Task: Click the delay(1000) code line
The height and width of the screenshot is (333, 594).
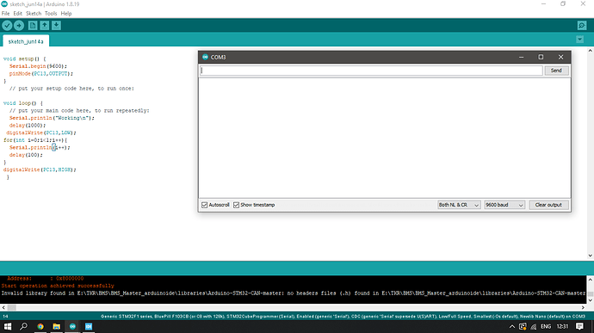Action: click(28, 126)
